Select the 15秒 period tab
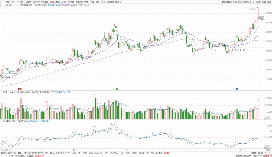 click(104, 2)
